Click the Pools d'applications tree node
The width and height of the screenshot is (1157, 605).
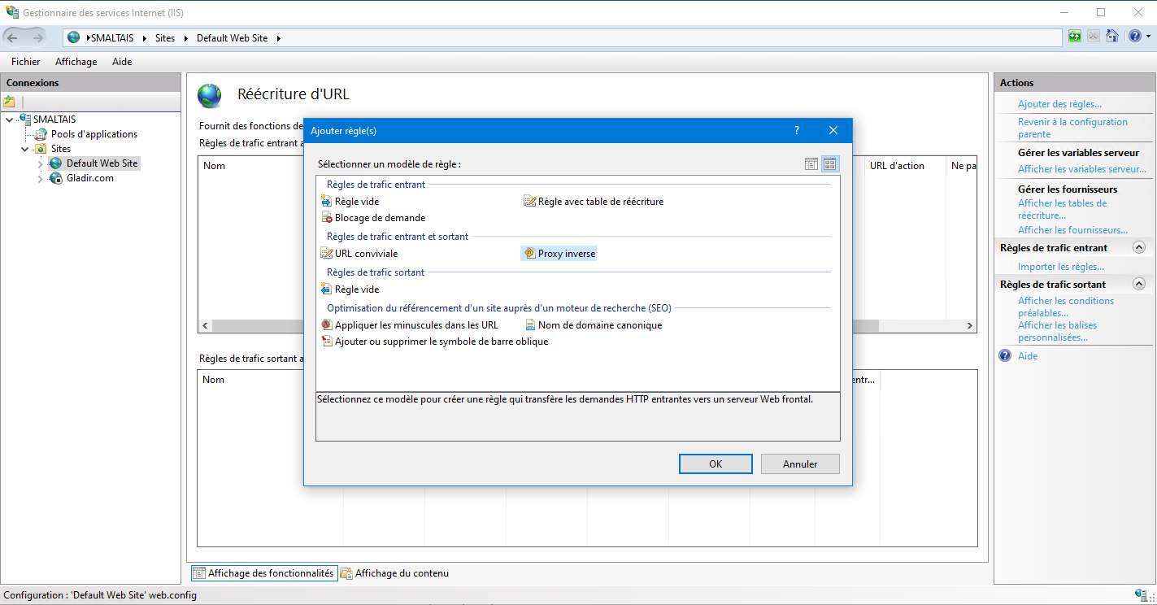[94, 134]
